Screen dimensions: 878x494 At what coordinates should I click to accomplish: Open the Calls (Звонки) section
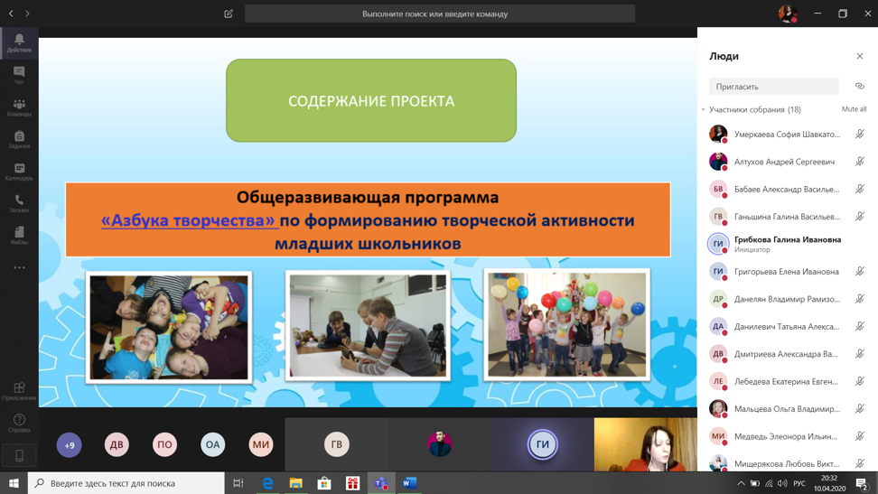point(19,203)
